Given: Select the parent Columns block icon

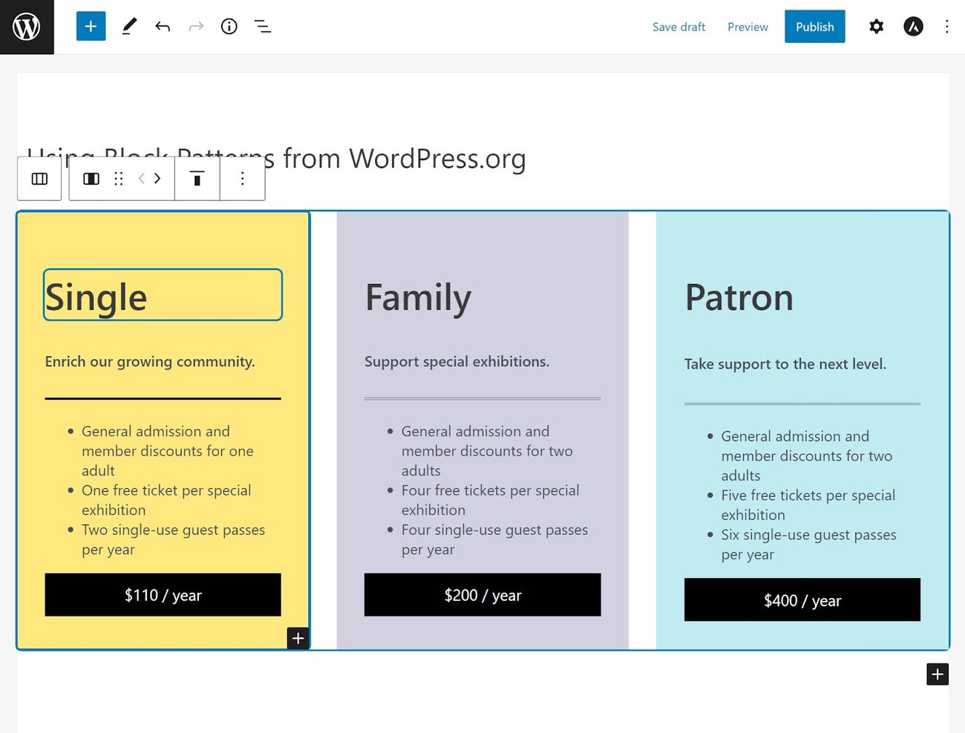Looking at the screenshot, I should tap(39, 178).
